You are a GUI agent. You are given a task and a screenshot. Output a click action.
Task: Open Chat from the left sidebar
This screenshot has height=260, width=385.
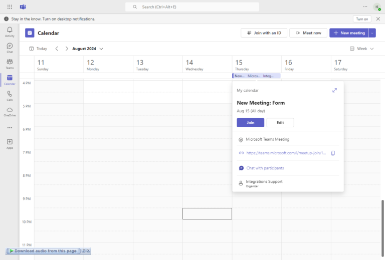click(10, 48)
